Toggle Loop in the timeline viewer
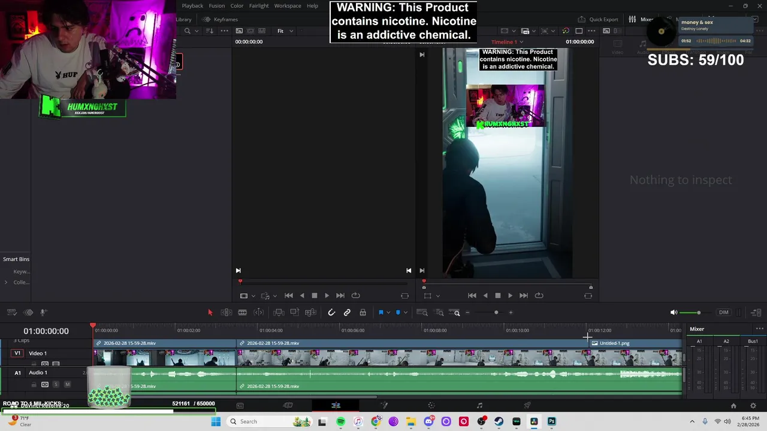 [x=539, y=296]
